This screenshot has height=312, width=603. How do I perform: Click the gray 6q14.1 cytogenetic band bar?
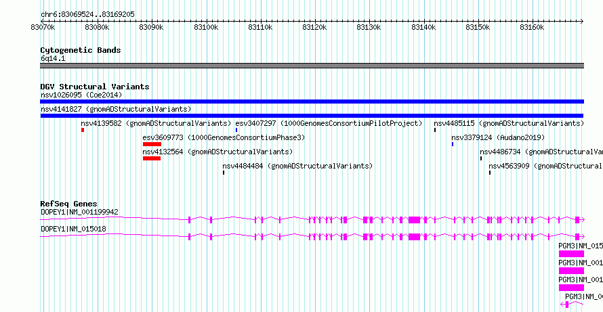(x=312, y=66)
